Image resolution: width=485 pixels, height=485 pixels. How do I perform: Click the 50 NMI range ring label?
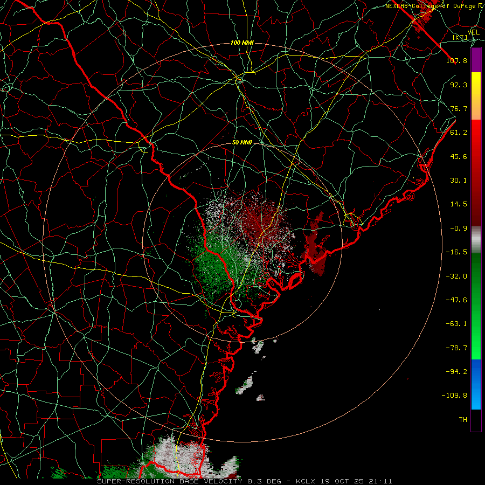pos(242,143)
